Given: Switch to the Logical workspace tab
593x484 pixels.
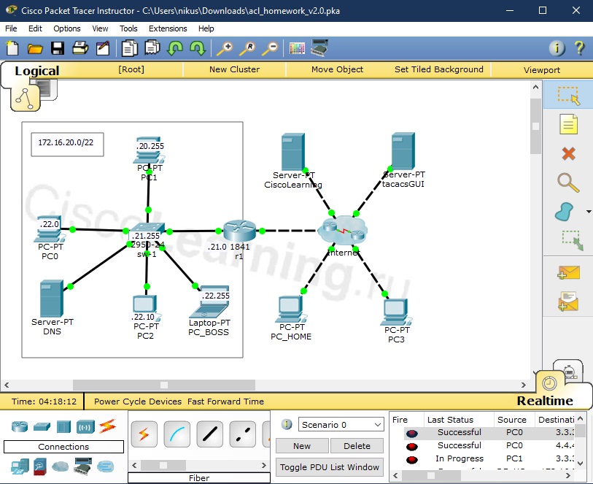Looking at the screenshot, I should [36, 71].
